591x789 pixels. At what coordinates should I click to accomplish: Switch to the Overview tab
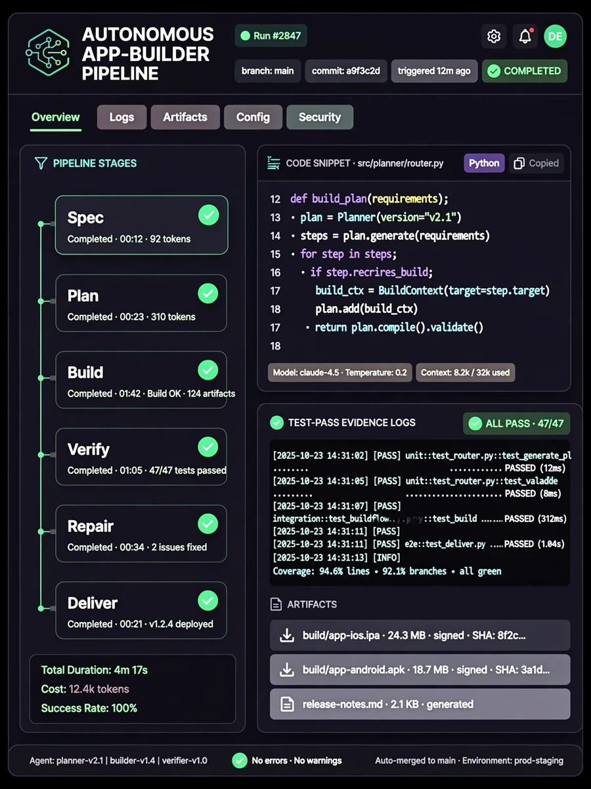[56, 117]
